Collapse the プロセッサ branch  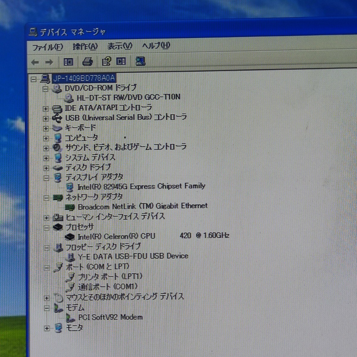click(x=46, y=228)
